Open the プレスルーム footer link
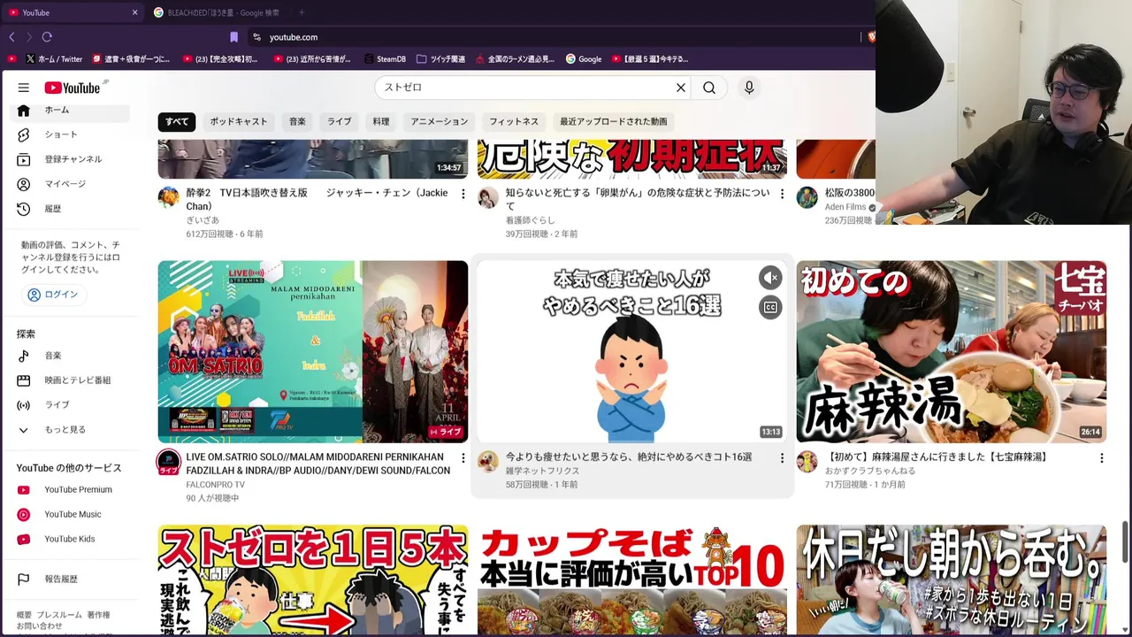 pyautogui.click(x=59, y=615)
